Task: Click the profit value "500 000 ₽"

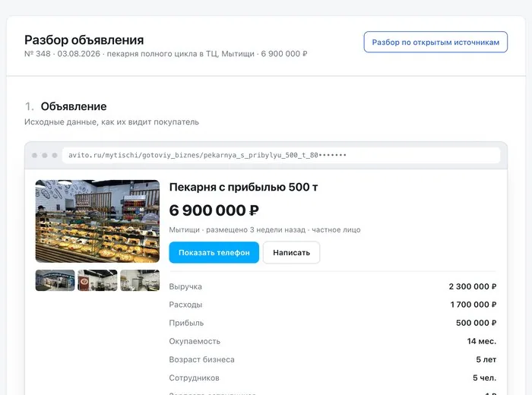Action: tap(476, 323)
